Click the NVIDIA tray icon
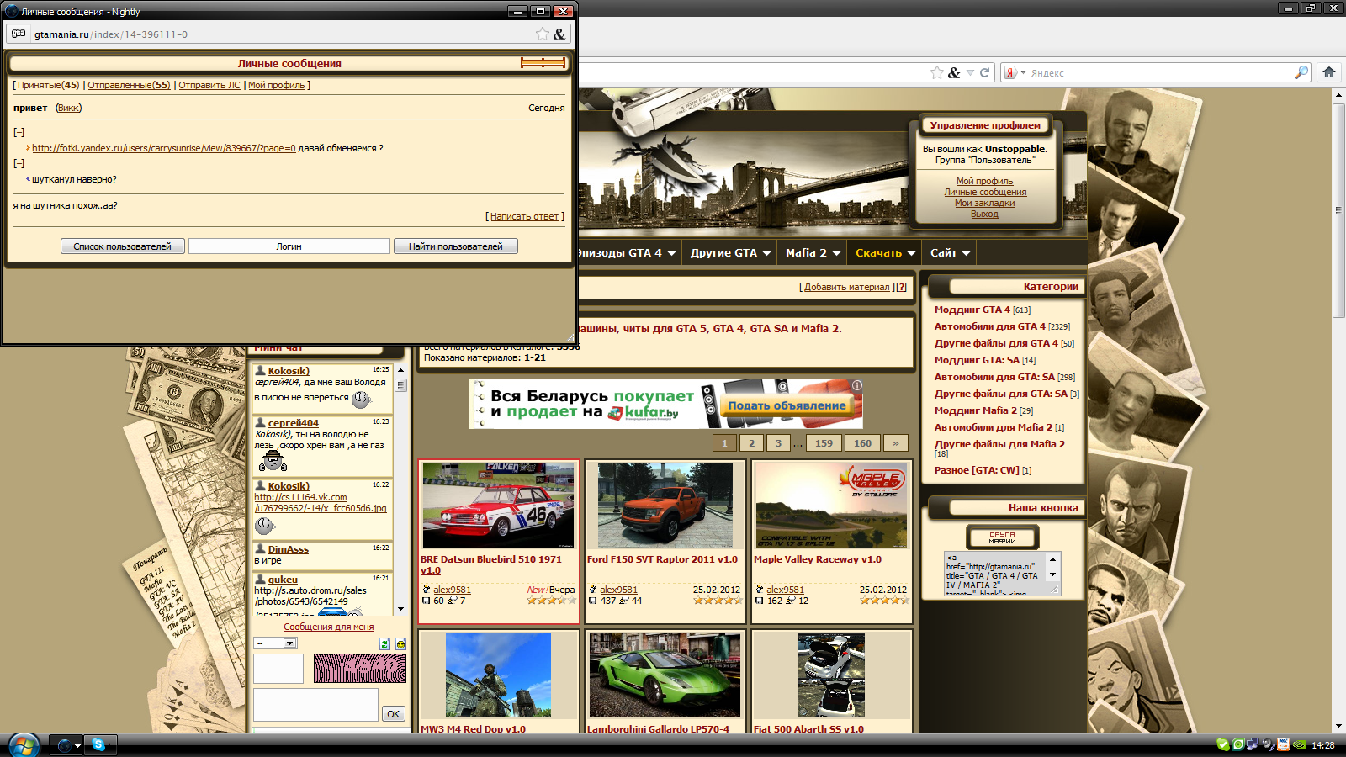Screen dimensions: 1346x757 (x=1298, y=744)
